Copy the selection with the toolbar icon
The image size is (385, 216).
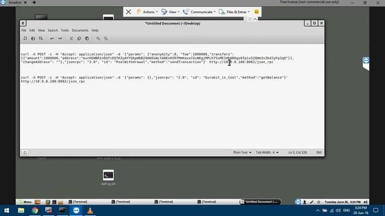79,38
